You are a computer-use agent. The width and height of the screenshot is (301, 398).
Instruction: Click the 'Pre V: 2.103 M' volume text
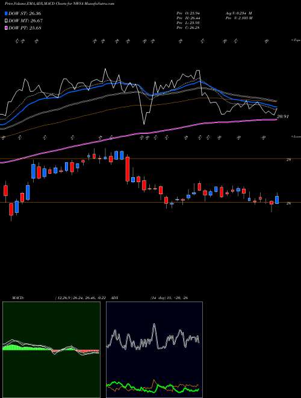pyautogui.click(x=238, y=17)
